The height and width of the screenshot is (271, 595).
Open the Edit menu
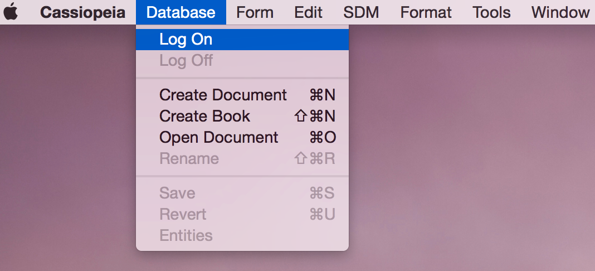coord(308,12)
